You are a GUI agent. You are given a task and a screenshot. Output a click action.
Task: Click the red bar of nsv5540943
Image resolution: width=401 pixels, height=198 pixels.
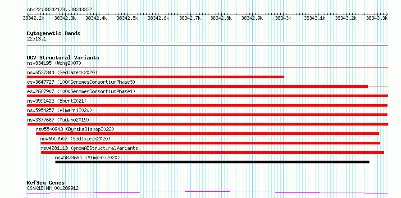[208, 134]
